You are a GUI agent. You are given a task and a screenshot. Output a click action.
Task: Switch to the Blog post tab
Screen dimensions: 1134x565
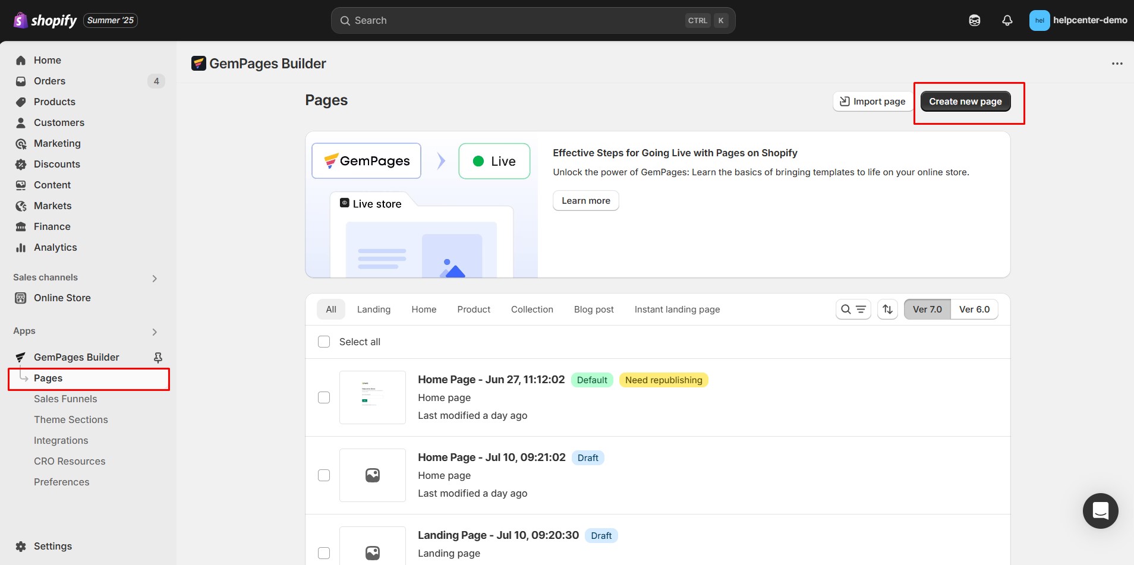[593, 309]
